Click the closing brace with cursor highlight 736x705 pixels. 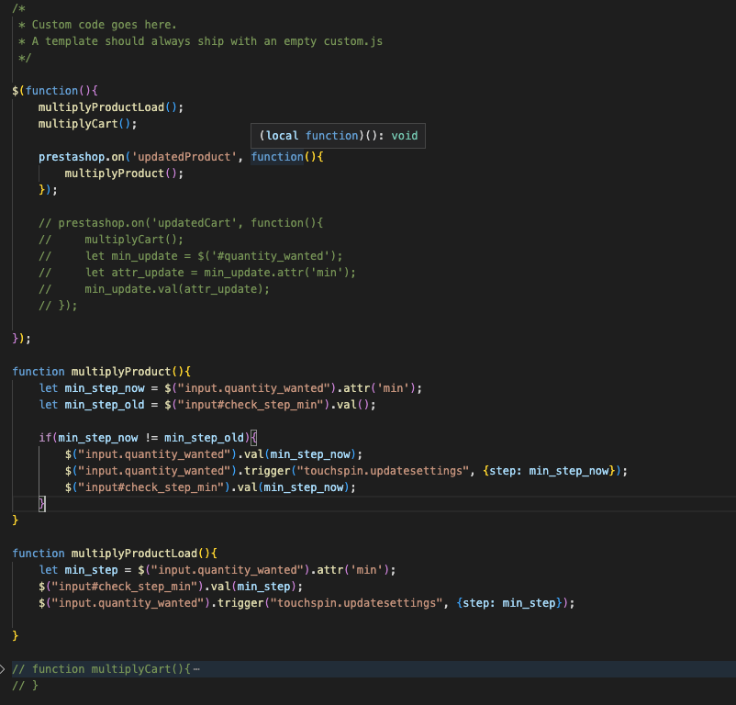tap(42, 504)
